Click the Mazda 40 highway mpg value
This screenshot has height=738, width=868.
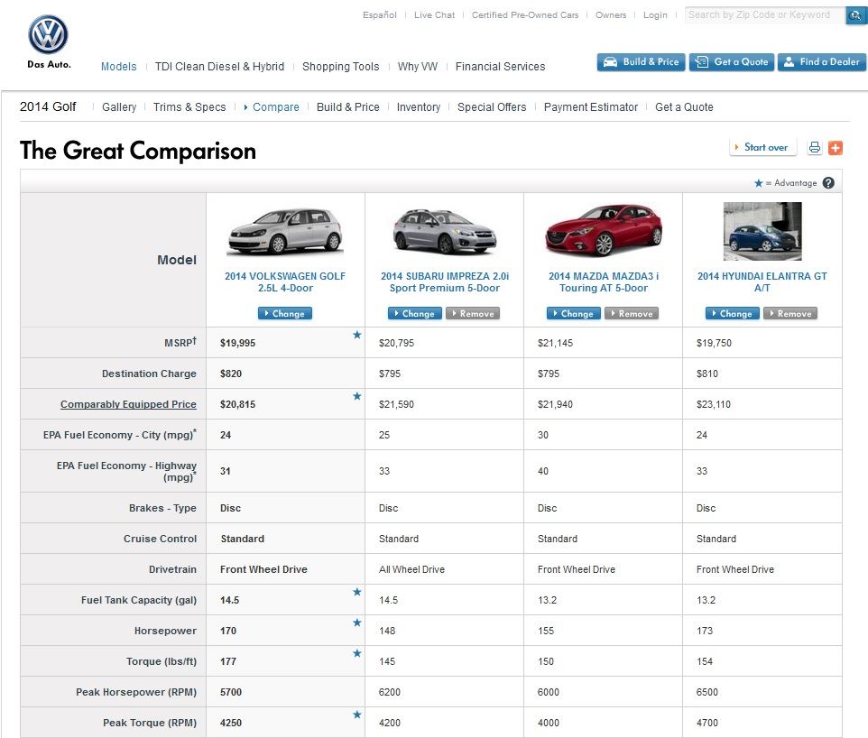click(543, 471)
